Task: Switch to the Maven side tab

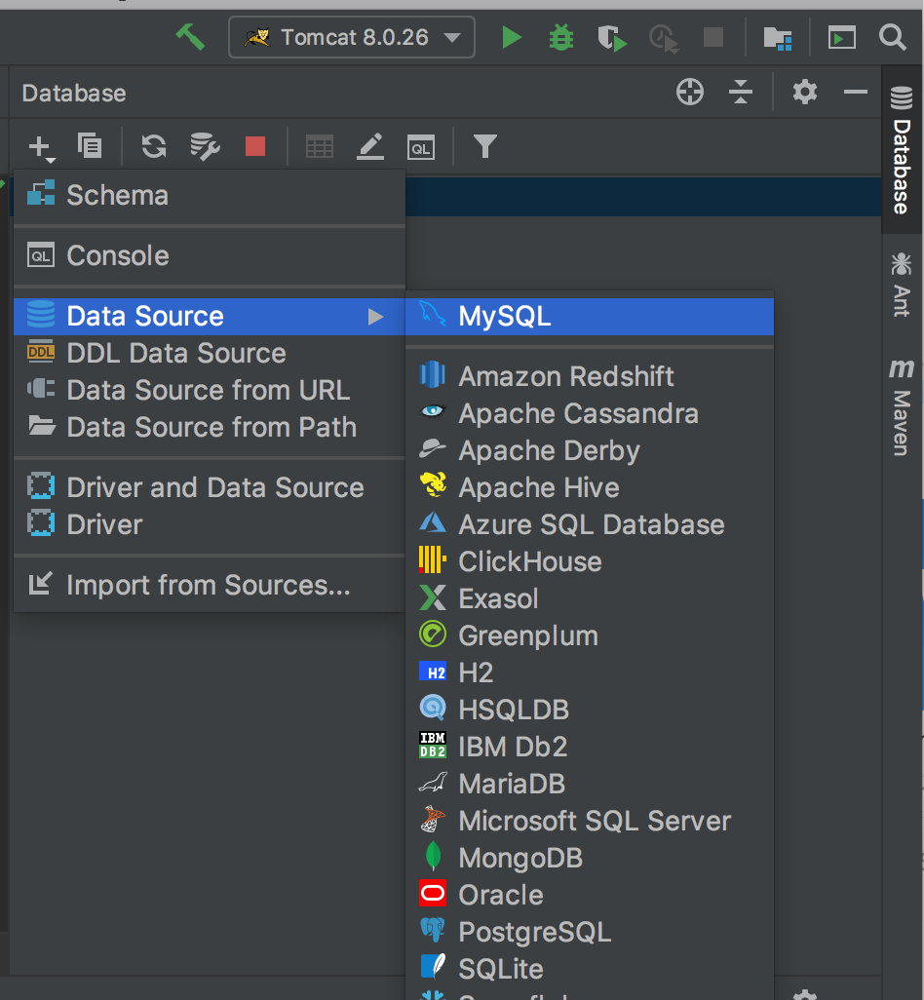Action: click(x=902, y=406)
